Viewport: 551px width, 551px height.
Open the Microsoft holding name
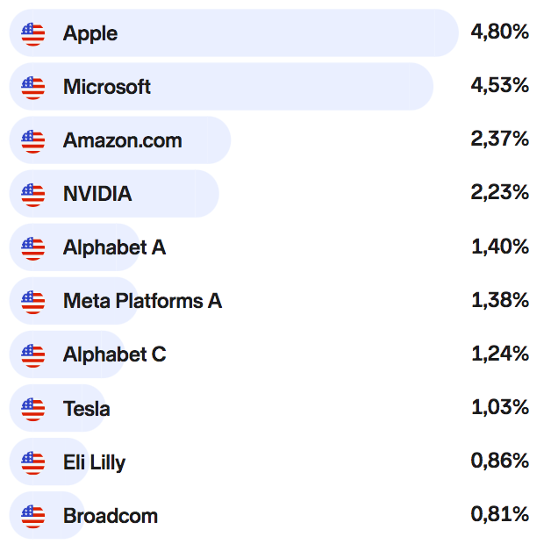(x=107, y=87)
